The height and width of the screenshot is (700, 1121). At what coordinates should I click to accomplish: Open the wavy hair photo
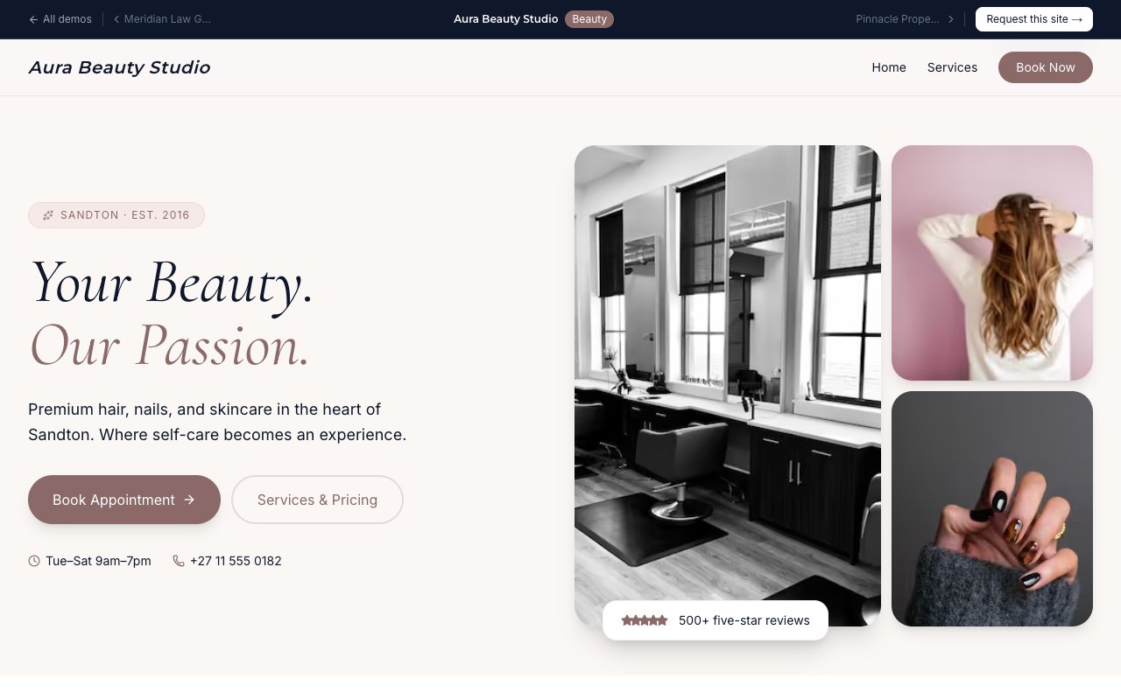pos(991,262)
